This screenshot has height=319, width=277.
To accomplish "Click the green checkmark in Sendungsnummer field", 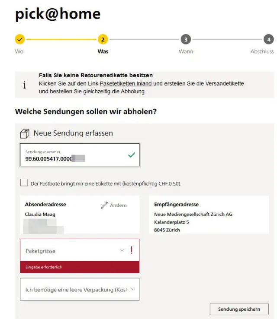I will point(132,155).
